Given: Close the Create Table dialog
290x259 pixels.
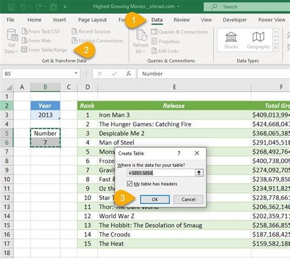Looking at the screenshot, I should coord(197,153).
